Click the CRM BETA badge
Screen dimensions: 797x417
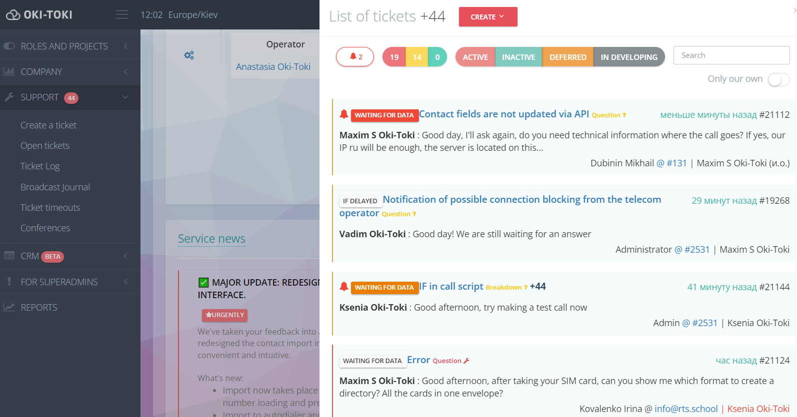click(x=52, y=257)
